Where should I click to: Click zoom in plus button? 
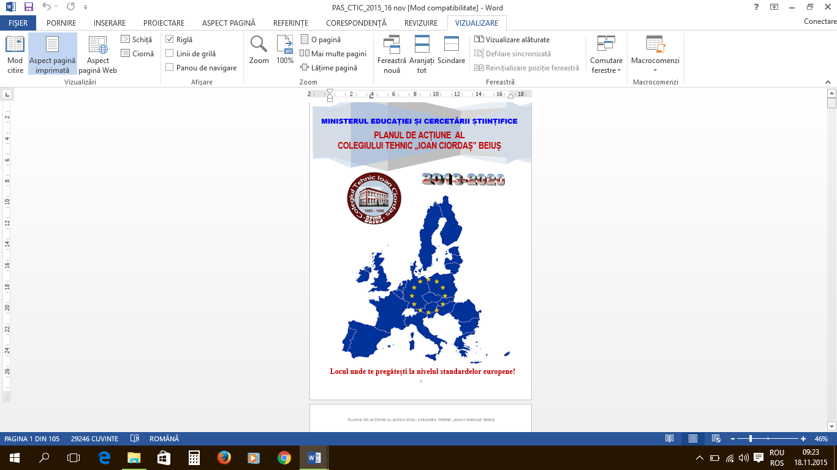coord(803,439)
